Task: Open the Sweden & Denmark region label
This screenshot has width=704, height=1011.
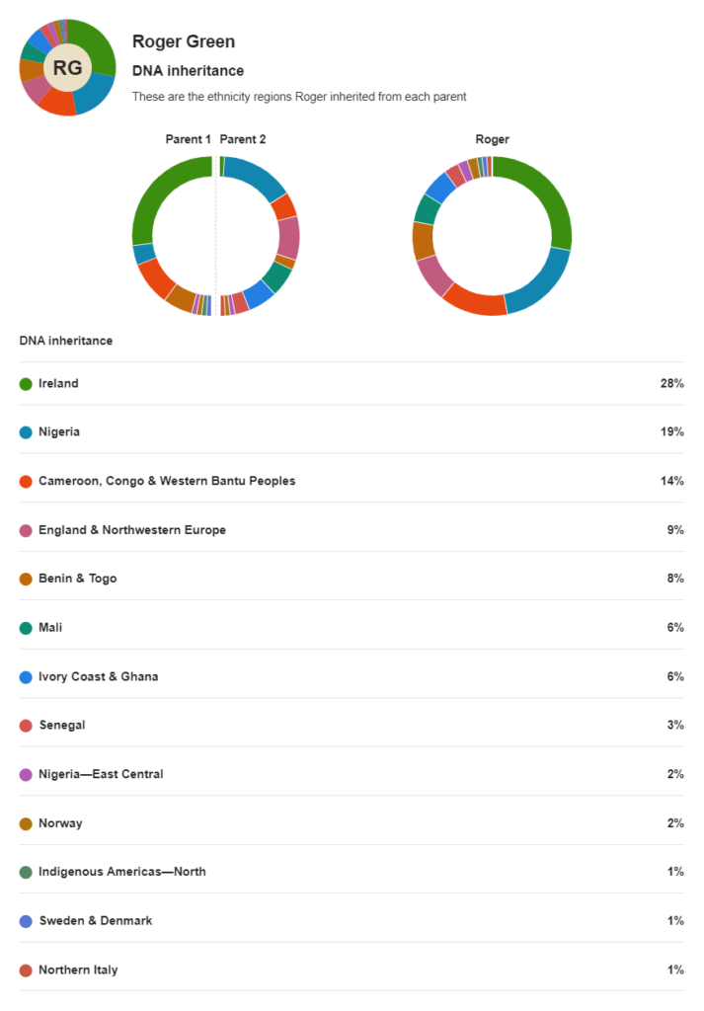Action: (x=95, y=920)
